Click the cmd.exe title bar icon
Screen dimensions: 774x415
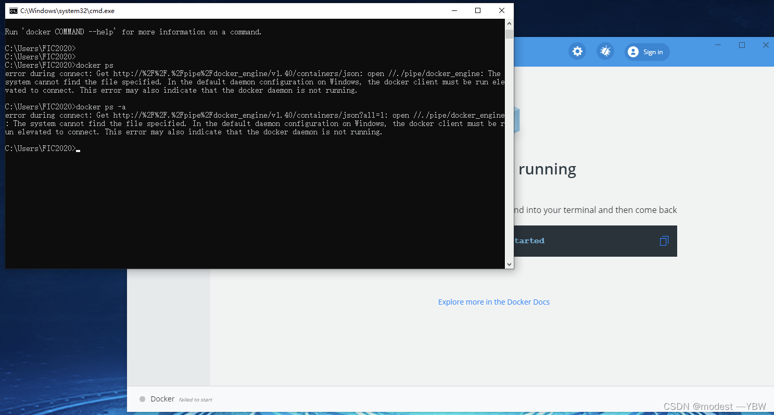pyautogui.click(x=14, y=10)
